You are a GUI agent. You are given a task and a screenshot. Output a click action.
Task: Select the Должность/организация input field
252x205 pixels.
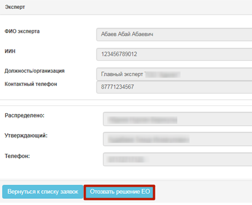pyautogui.click(x=174, y=74)
